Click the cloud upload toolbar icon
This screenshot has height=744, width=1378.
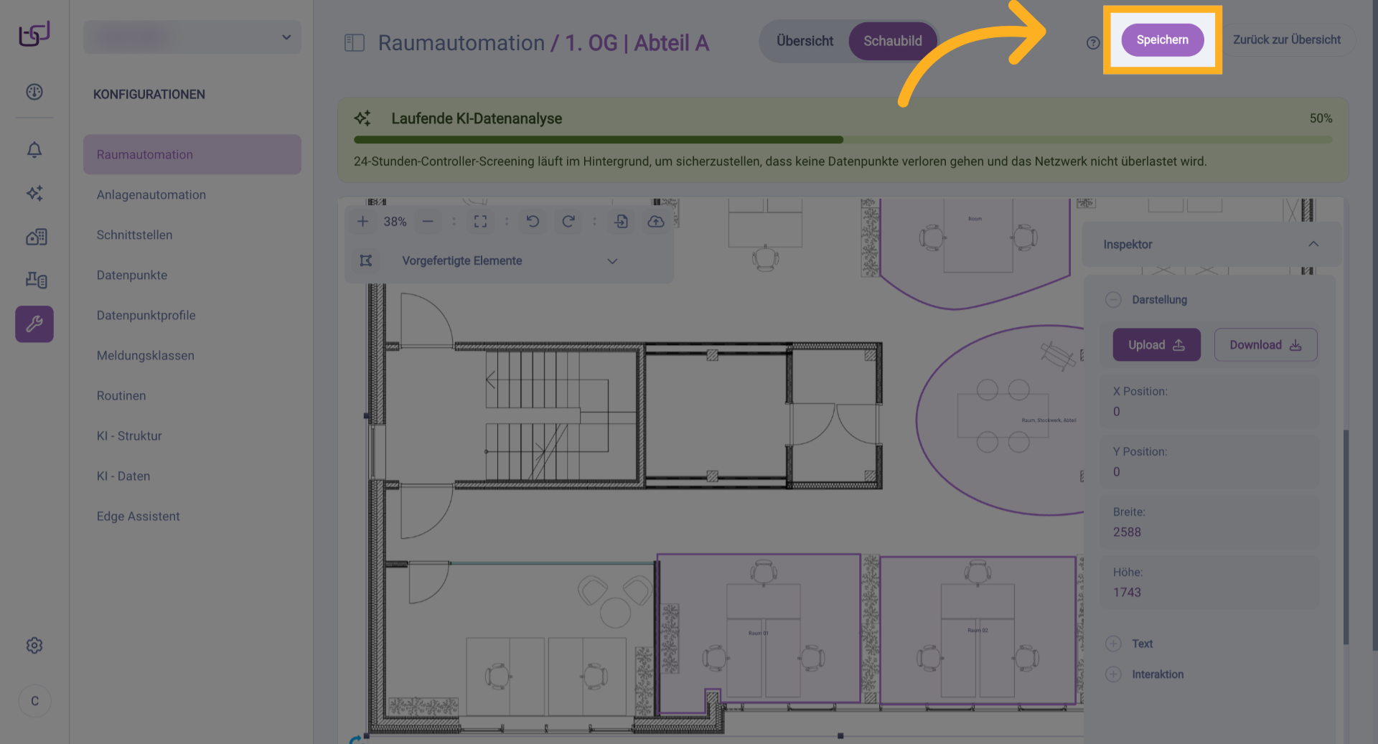[x=655, y=222]
